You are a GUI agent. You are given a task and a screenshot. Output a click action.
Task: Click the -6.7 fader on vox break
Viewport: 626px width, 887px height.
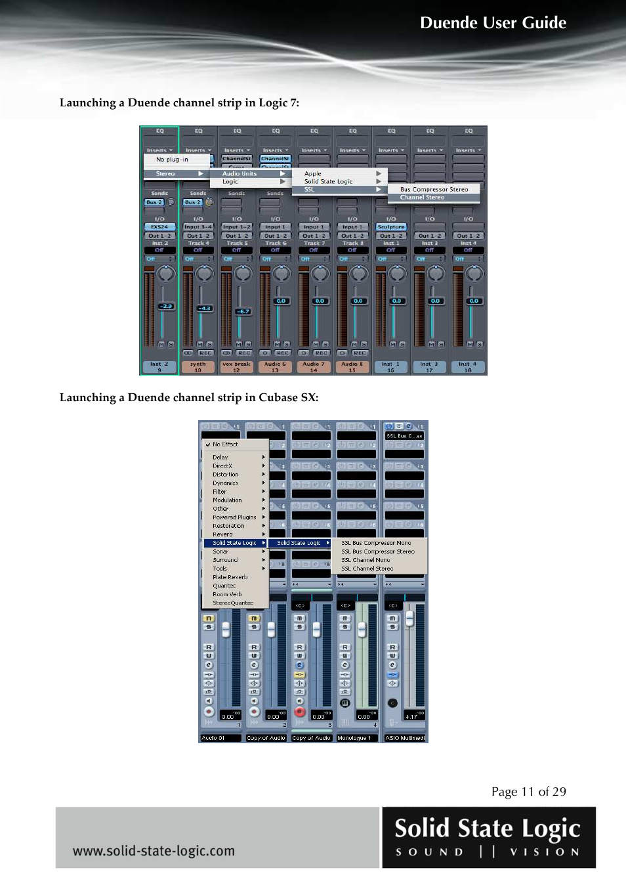point(243,312)
